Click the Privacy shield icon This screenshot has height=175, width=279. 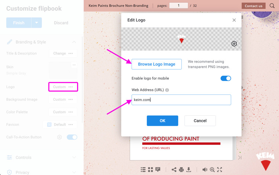pos(9,172)
